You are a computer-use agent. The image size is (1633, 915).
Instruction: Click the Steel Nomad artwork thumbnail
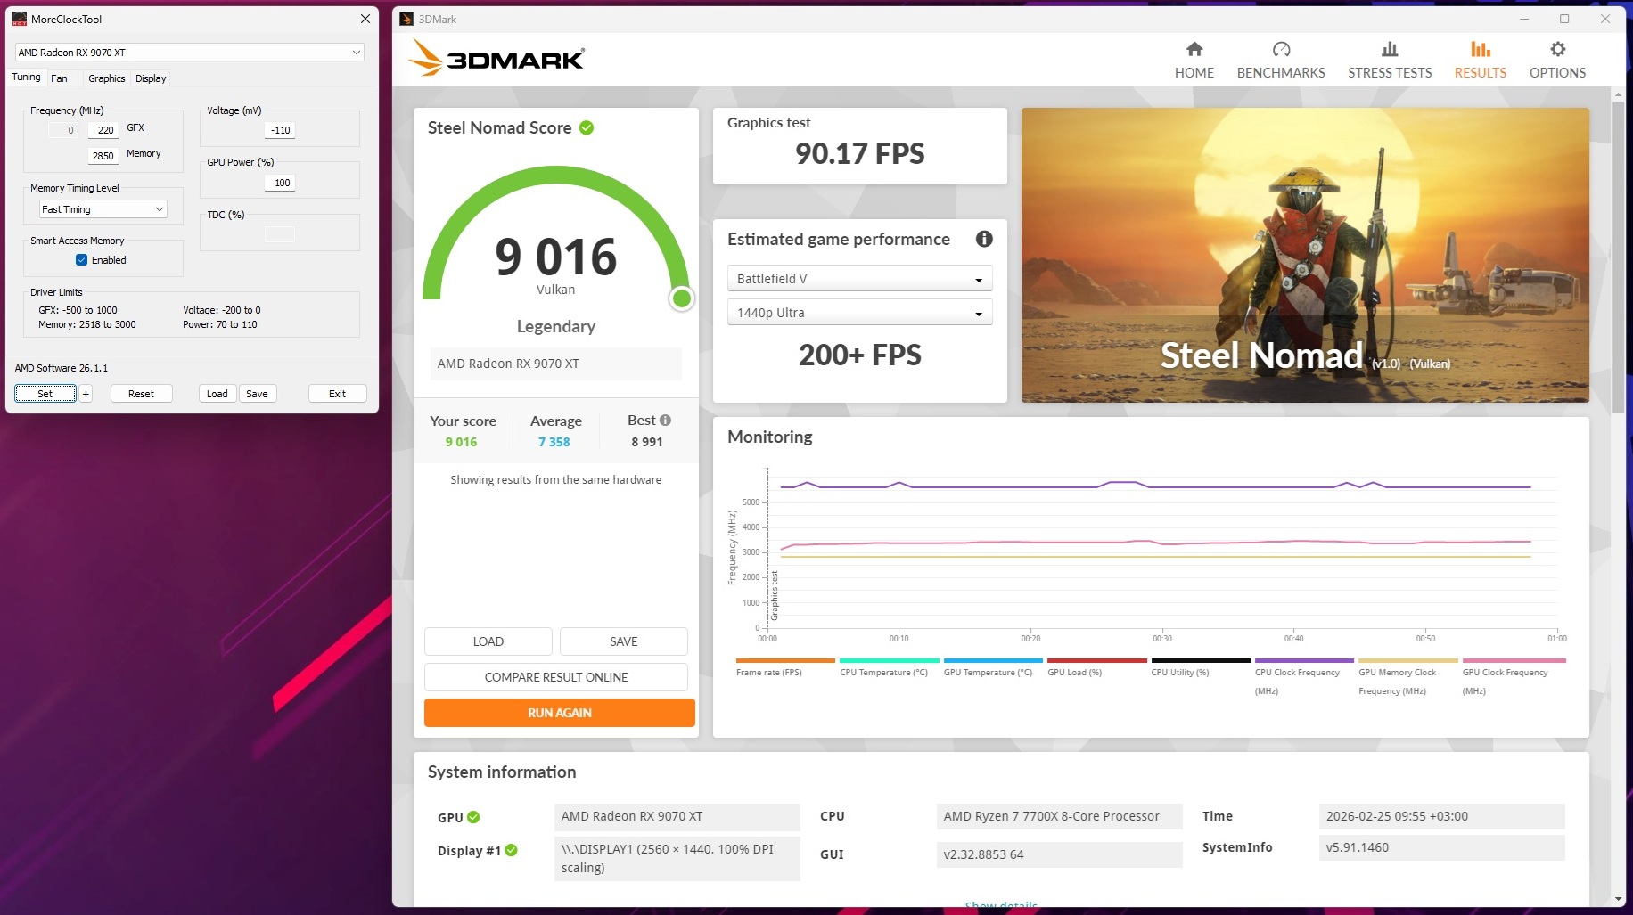(1305, 255)
